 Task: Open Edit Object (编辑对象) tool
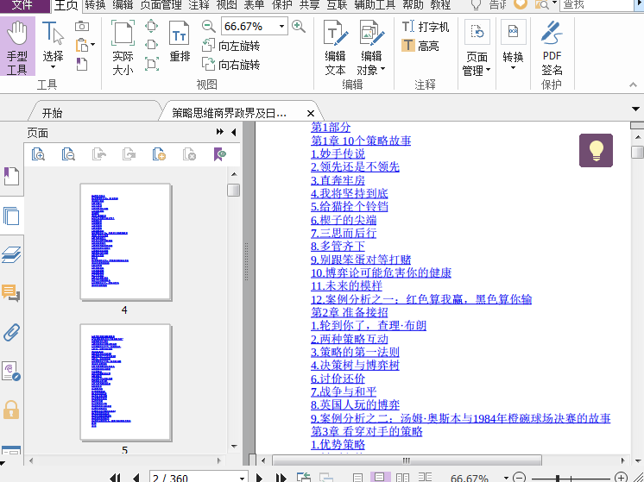[371, 47]
